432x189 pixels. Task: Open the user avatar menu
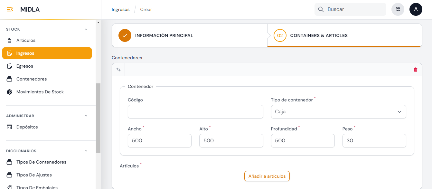pos(416,9)
